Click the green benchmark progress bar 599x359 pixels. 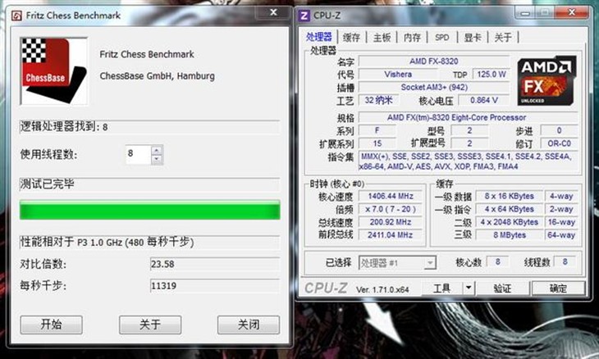click(x=149, y=211)
